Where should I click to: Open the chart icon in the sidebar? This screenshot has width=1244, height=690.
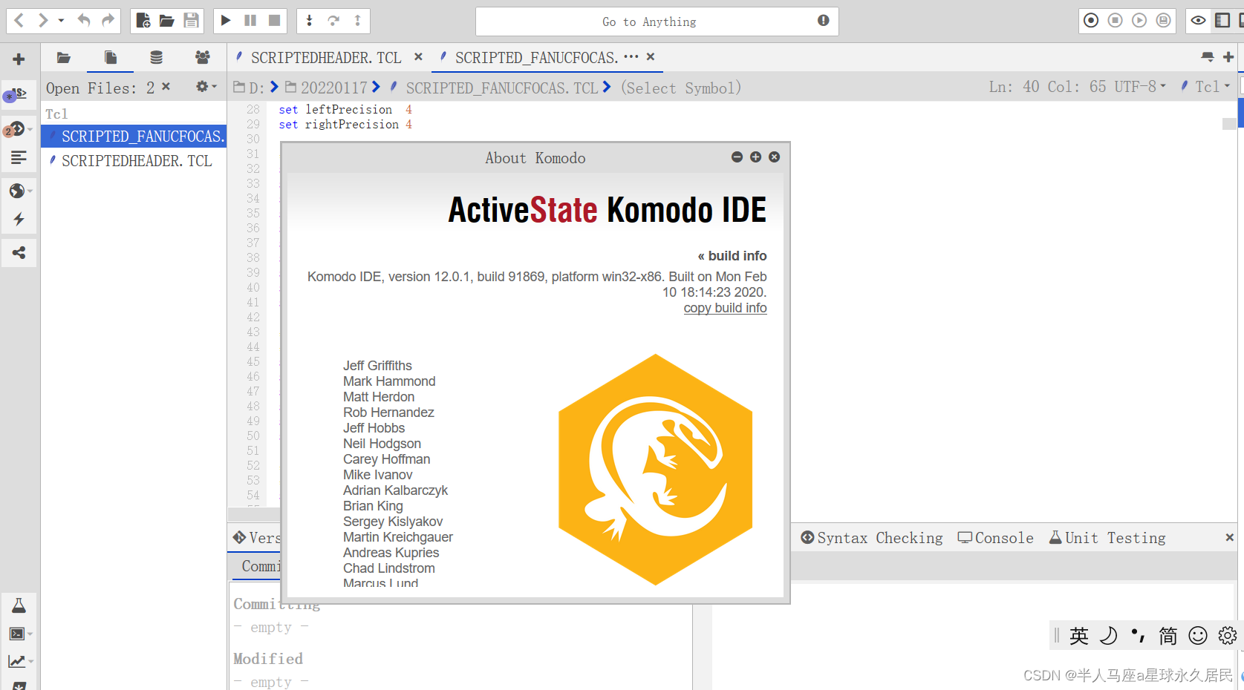click(x=17, y=661)
